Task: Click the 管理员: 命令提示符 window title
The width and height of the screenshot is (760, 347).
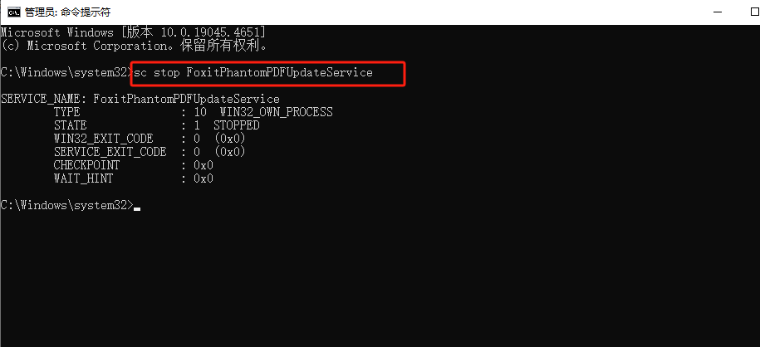Action: 67,12
